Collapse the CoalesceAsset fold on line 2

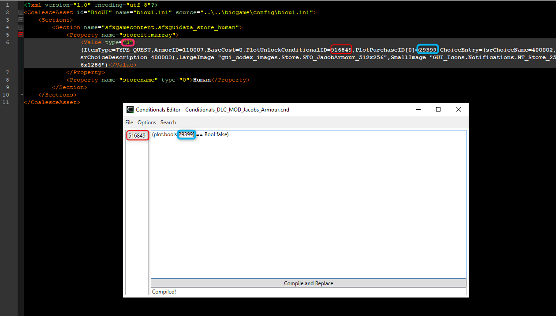[x=21, y=12]
